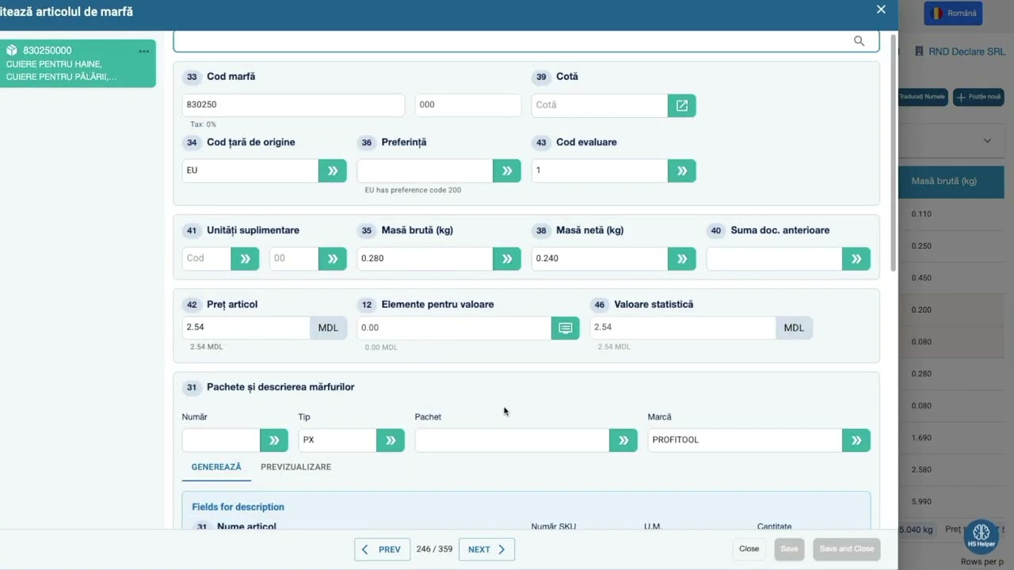Click the Poziție nouă button

(978, 97)
